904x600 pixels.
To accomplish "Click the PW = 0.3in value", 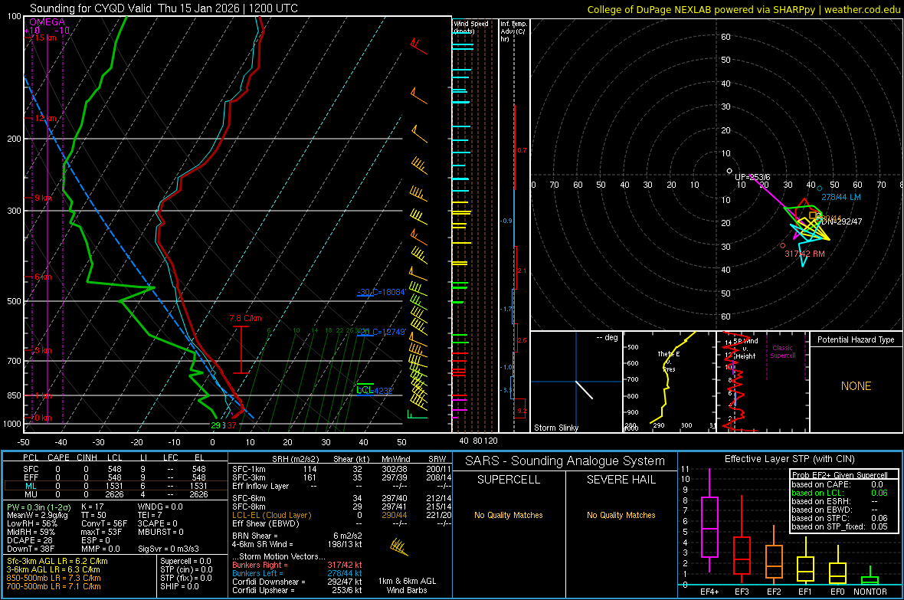I will pos(38,507).
